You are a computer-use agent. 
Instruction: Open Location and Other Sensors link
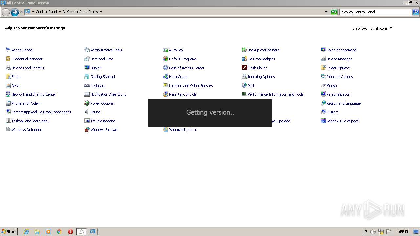click(x=191, y=86)
